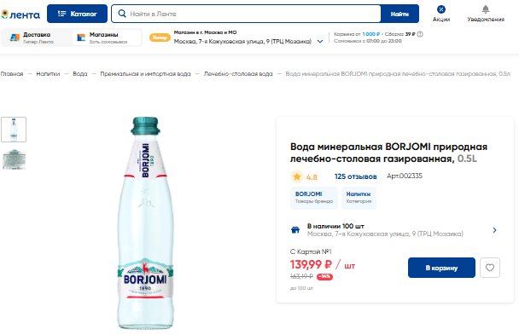
Task: Go to Лечебно-столовая вода breadcrumb
Action: point(238,73)
